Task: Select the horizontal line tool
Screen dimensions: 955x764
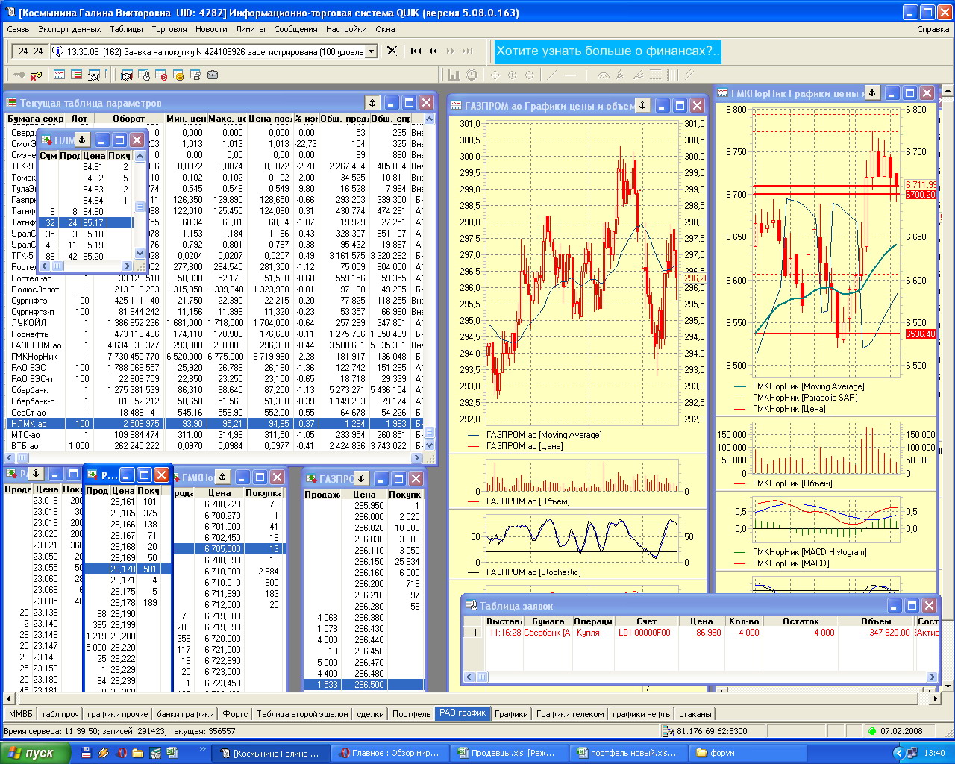Action: [x=569, y=75]
